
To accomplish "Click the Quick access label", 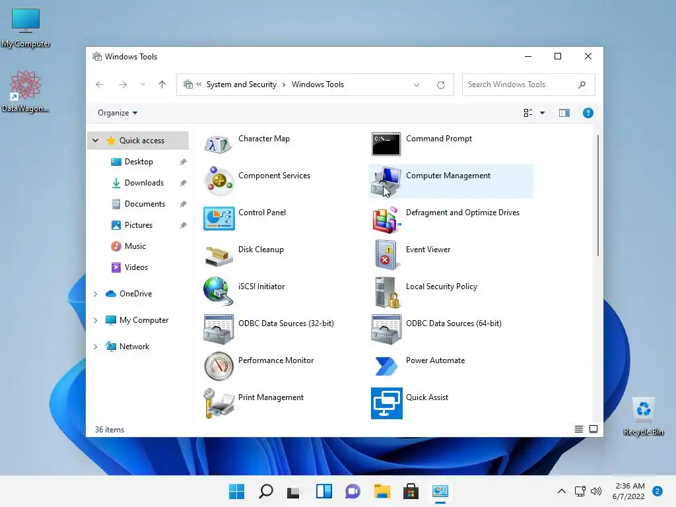I will pyautogui.click(x=142, y=141).
